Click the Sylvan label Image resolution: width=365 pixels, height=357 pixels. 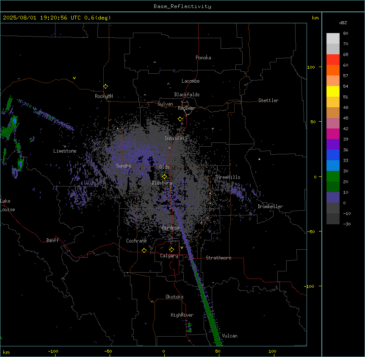[165, 104]
